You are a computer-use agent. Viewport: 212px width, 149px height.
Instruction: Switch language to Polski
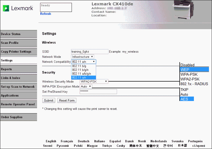[78, 146]
